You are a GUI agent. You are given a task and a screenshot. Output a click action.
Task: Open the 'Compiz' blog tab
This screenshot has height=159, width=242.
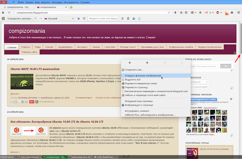coord(50,47)
